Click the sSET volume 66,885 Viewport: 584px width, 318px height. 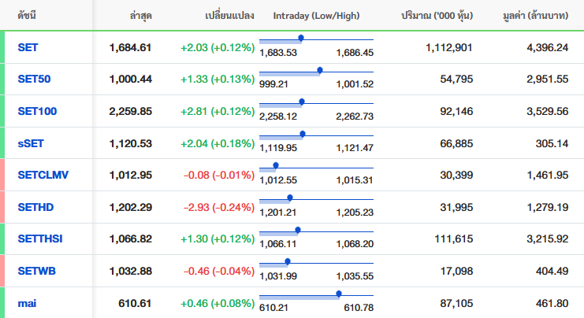[456, 143]
